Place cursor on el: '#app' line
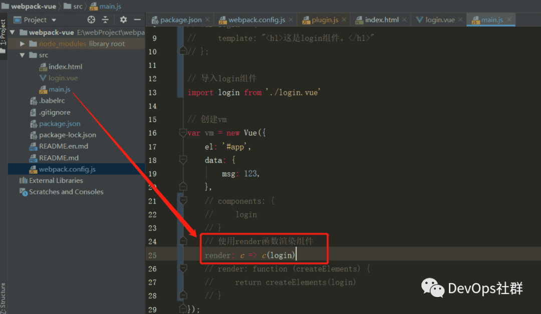This screenshot has width=541, height=314. point(227,146)
